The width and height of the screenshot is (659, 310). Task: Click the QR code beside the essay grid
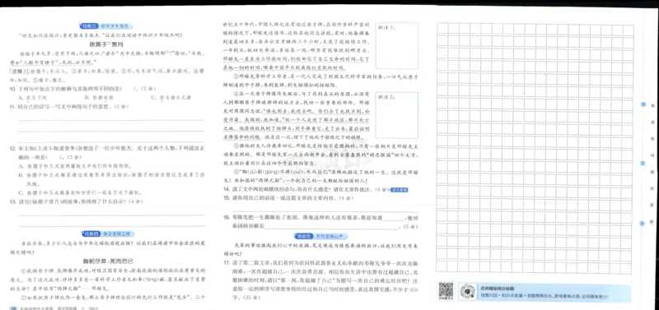[446, 290]
